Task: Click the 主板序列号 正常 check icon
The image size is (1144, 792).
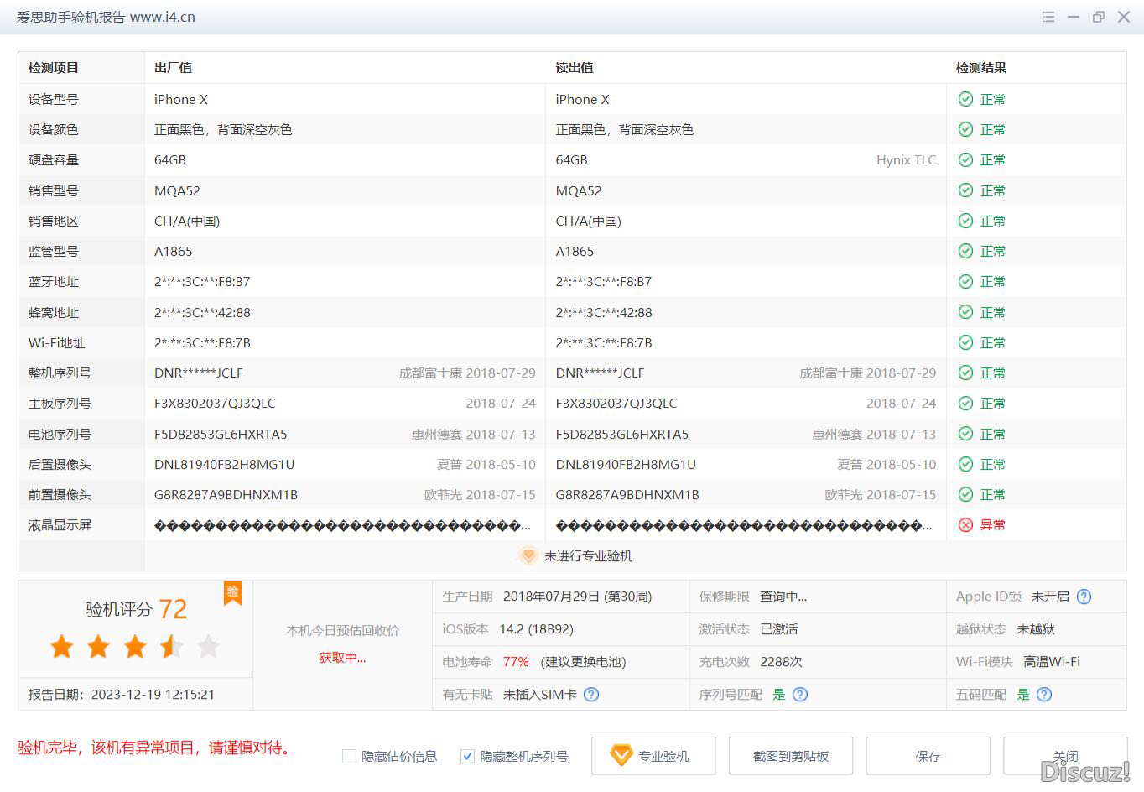Action: click(x=965, y=403)
